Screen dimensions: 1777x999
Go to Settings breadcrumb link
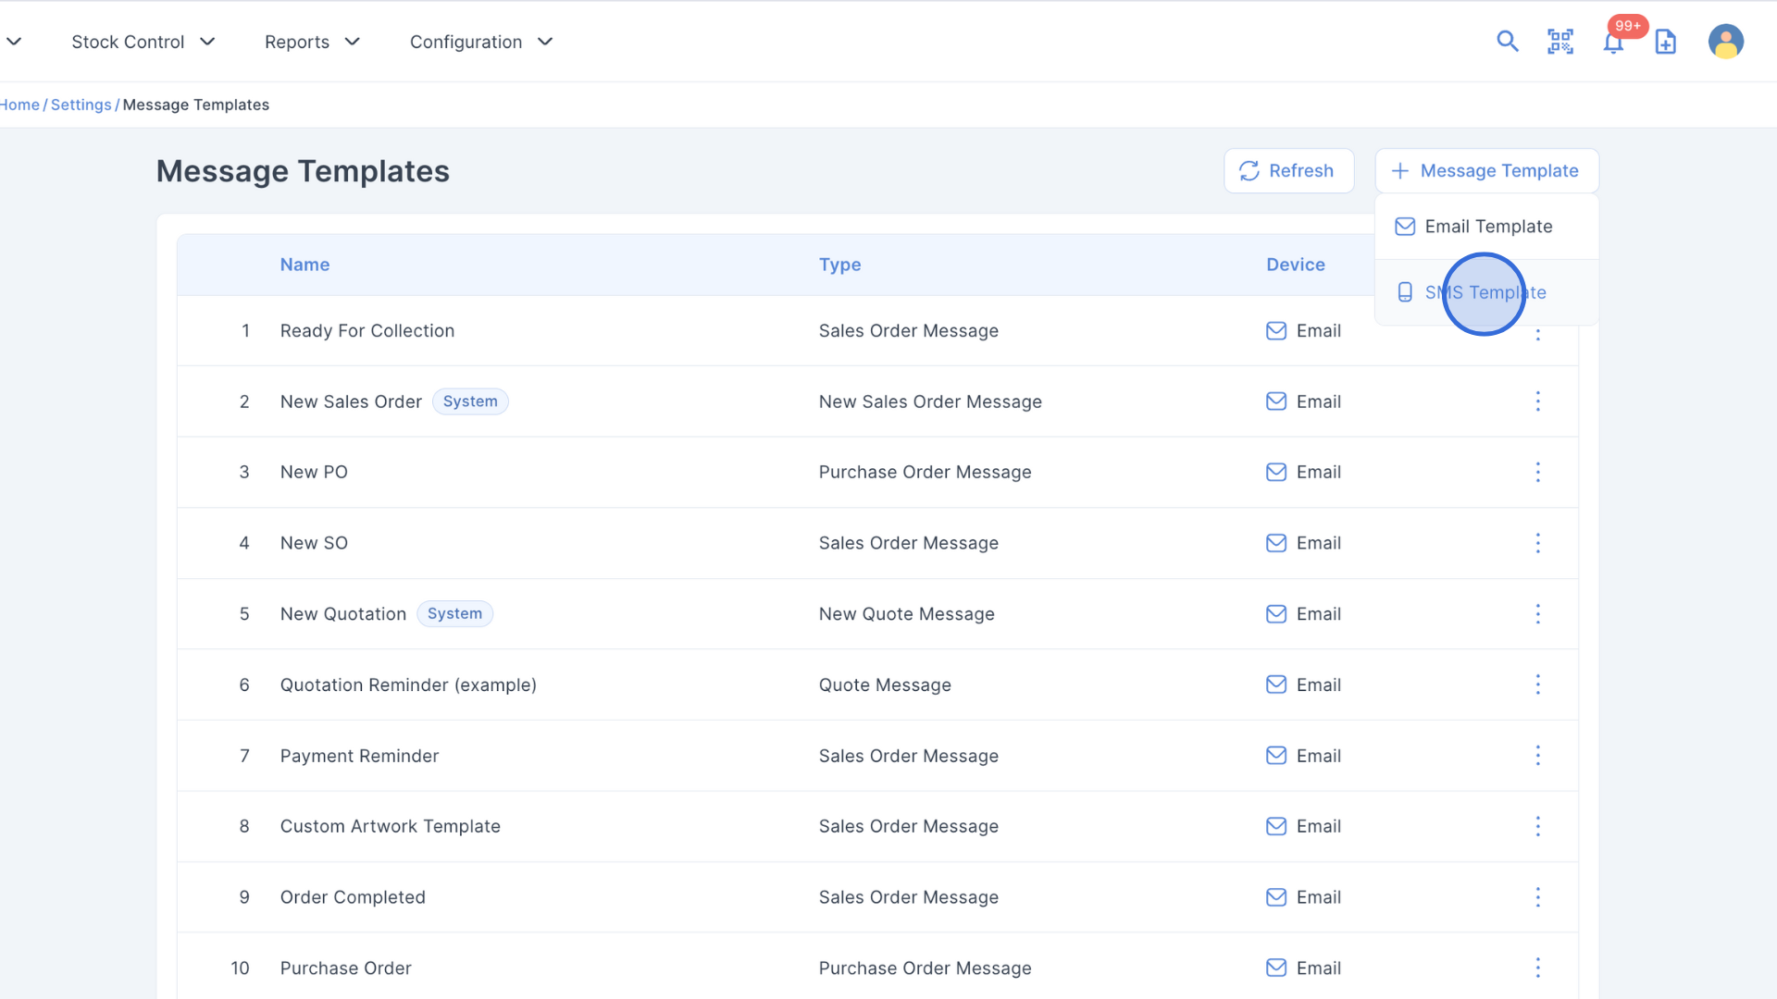click(x=81, y=105)
